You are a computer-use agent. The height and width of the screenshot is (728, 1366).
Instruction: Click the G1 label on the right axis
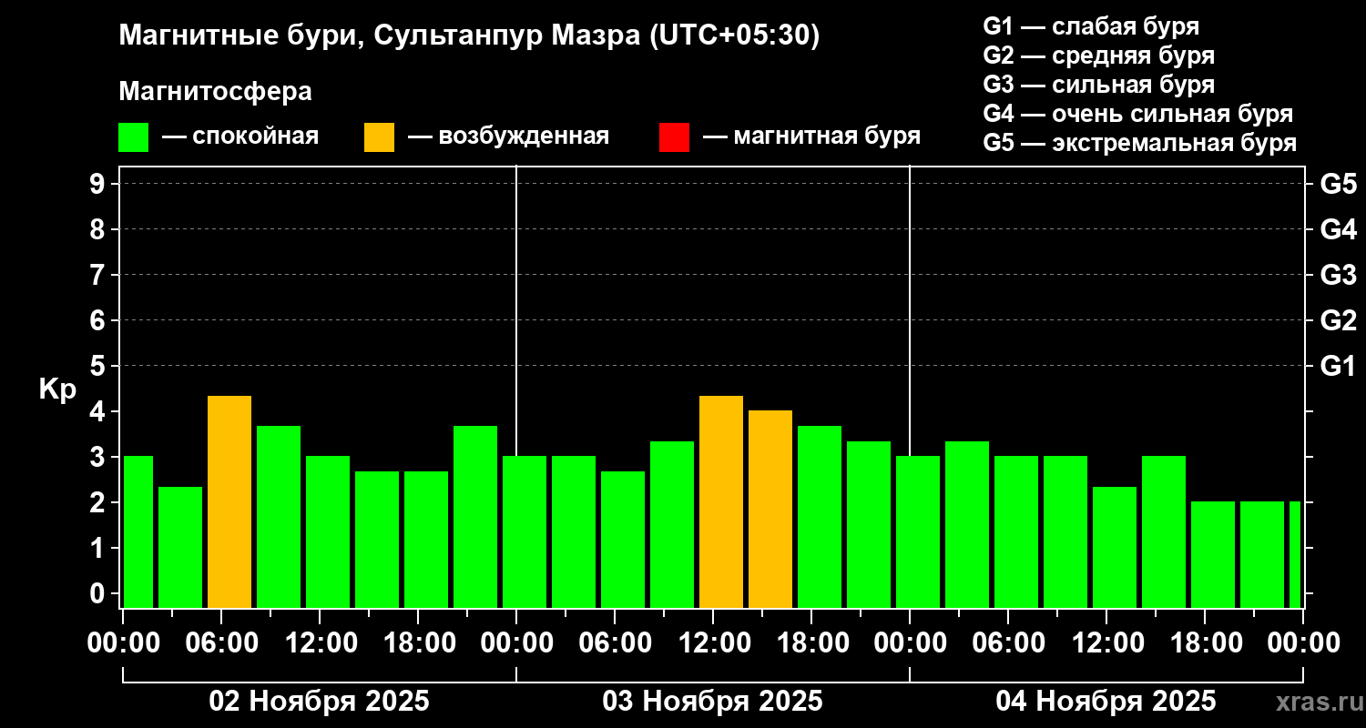(x=1338, y=366)
